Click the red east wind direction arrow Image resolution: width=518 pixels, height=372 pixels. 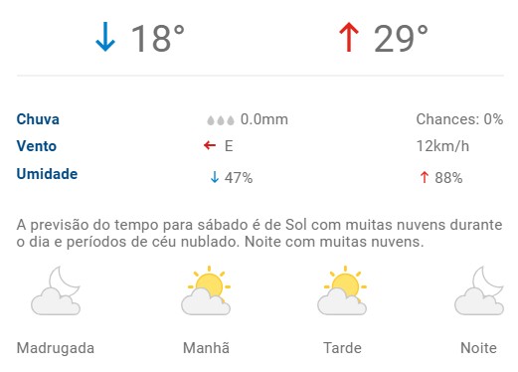click(210, 145)
